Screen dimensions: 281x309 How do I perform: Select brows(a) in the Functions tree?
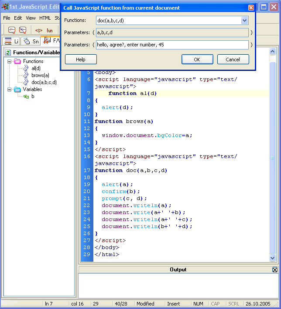pyautogui.click(x=40, y=75)
